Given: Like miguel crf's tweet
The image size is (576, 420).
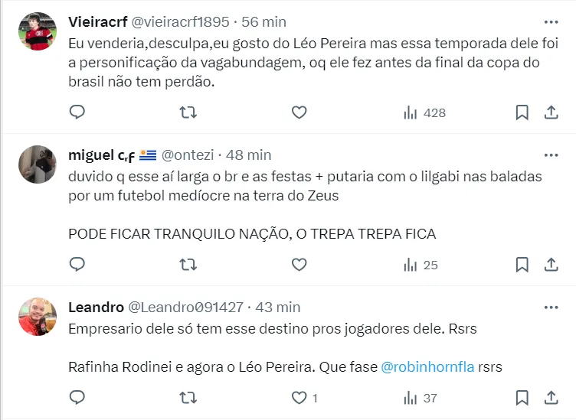Looking at the screenshot, I should 299,265.
